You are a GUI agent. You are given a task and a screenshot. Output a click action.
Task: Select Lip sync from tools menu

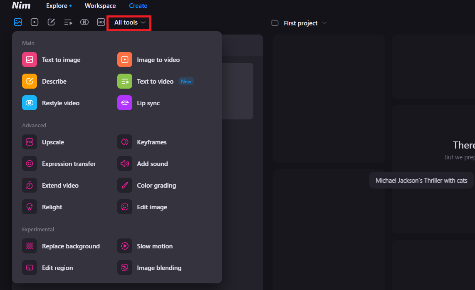pos(148,103)
